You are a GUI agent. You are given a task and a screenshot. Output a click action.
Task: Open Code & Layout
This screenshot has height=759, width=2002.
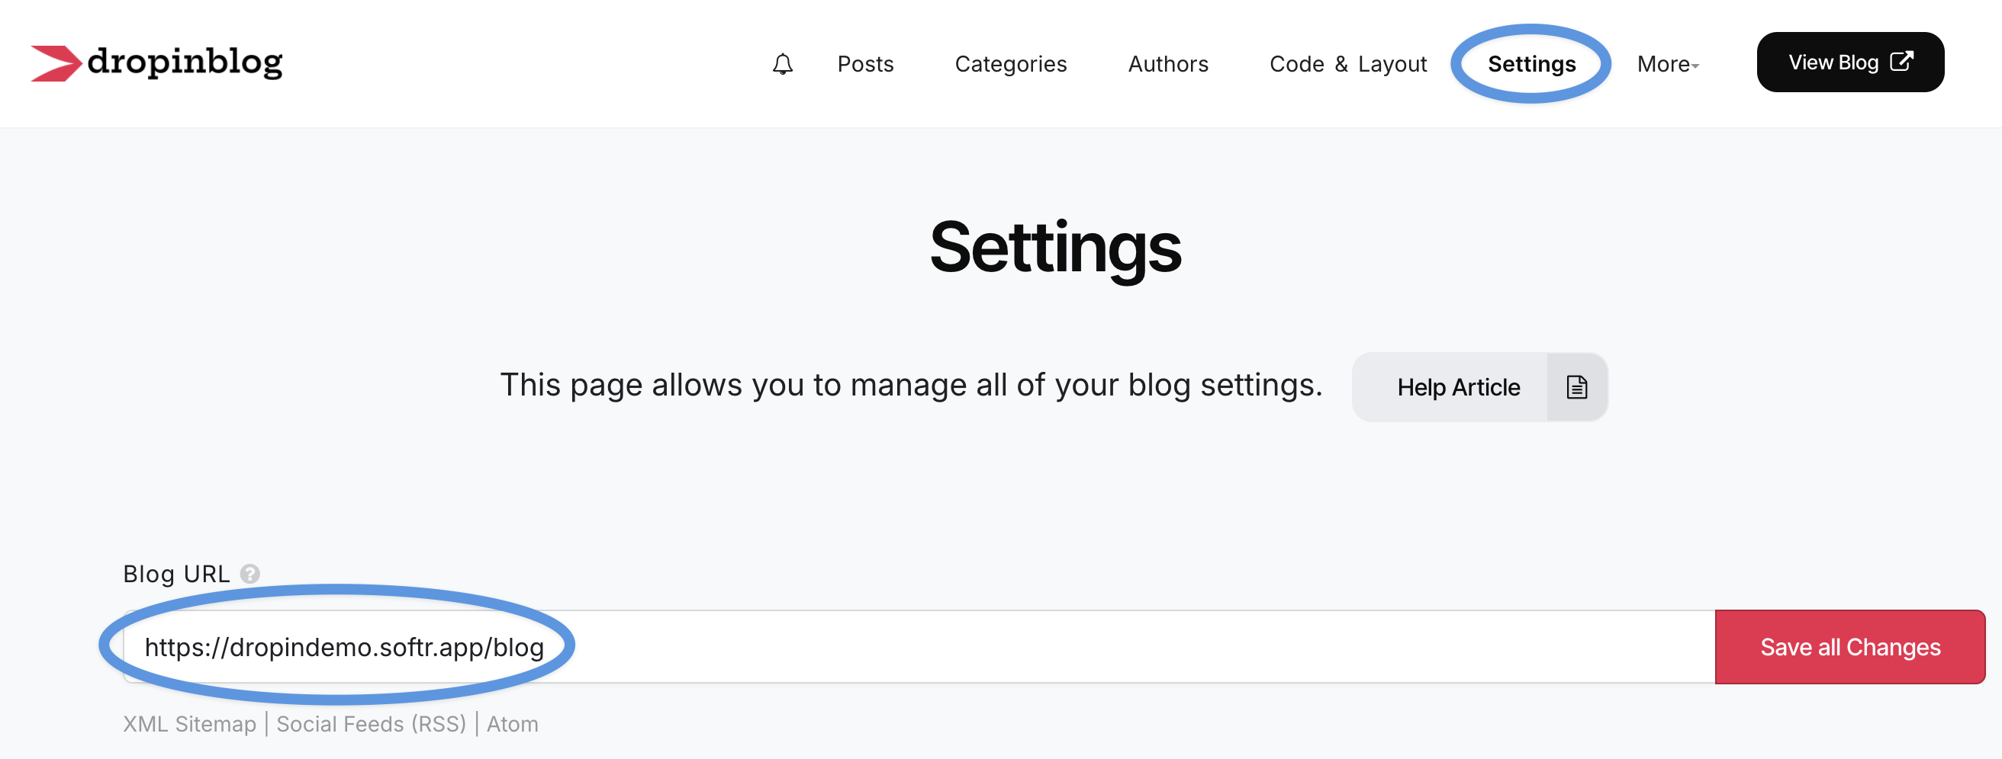click(1347, 64)
